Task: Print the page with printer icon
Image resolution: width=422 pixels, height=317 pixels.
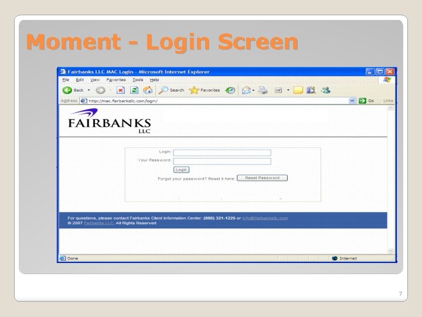Action: 263,90
